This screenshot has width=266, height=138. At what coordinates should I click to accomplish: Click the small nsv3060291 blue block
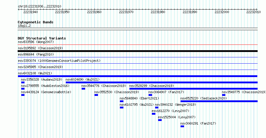point(182,126)
